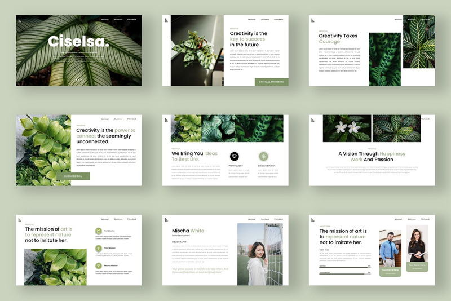Click the woman holding a book team card
451x301 pixels.
(417, 247)
